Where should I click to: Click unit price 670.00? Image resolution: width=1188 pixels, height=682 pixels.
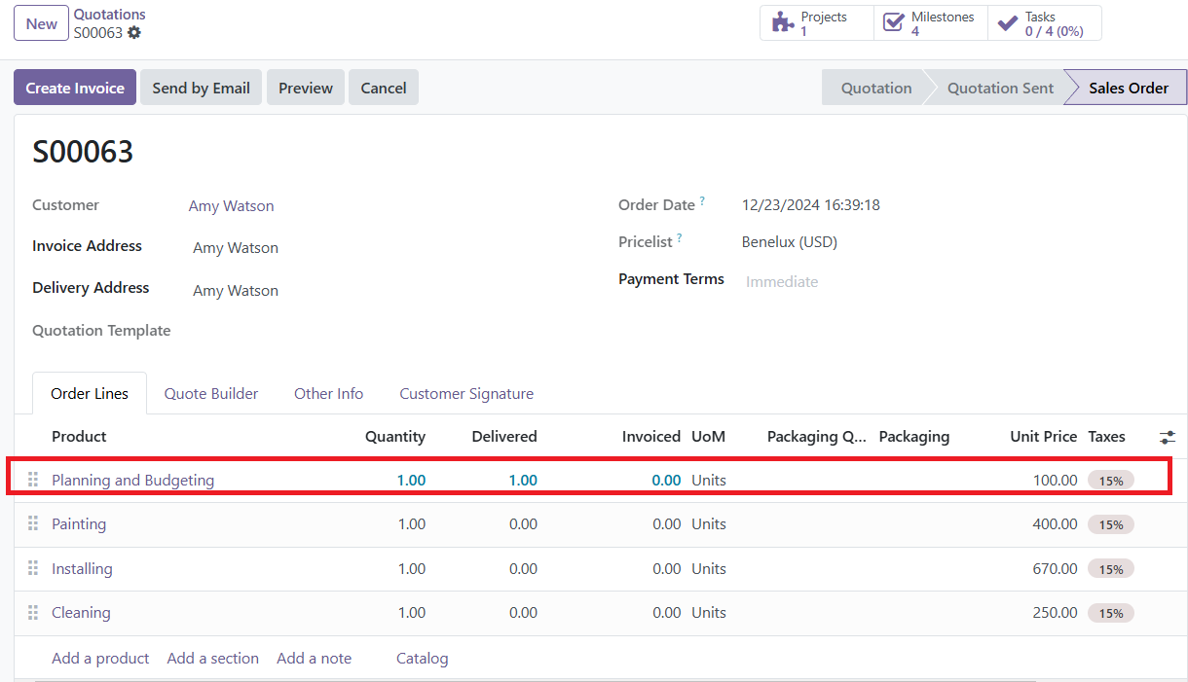coord(1055,568)
